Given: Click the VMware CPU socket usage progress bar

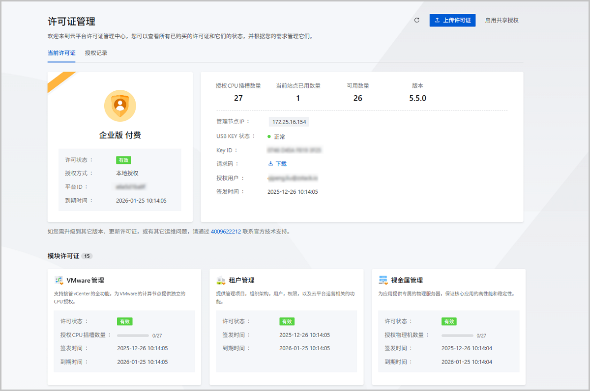Looking at the screenshot, I should [x=133, y=336].
